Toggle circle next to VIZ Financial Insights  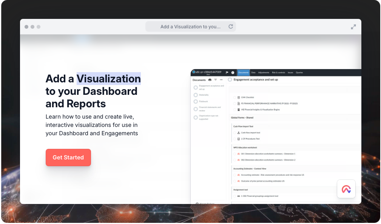235,110
